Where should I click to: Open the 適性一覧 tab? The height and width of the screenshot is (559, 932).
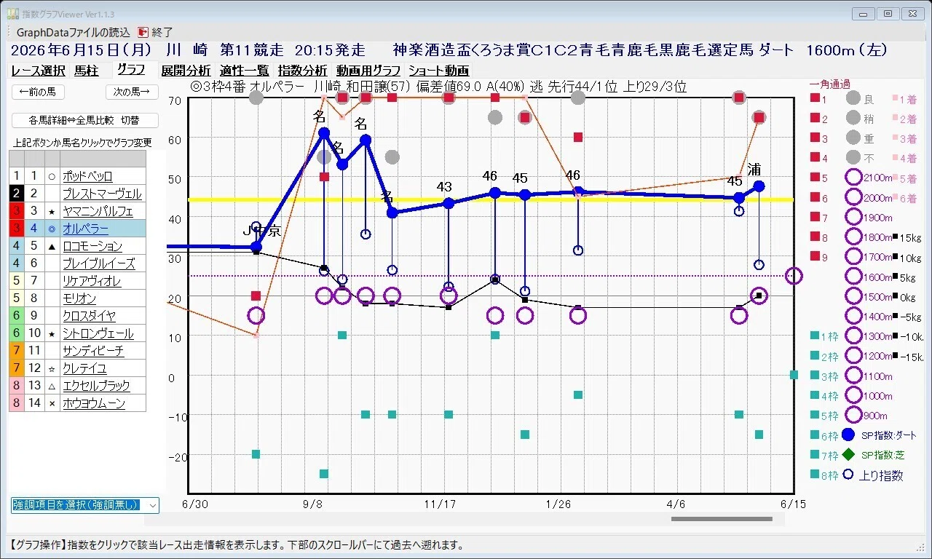coord(245,71)
